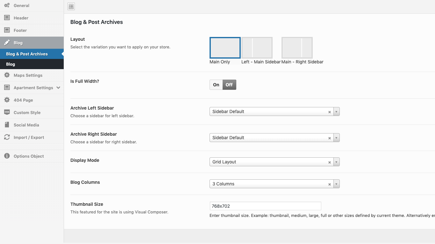Click the Import / Export refresh icon
The width and height of the screenshot is (435, 244).
pyautogui.click(x=7, y=137)
